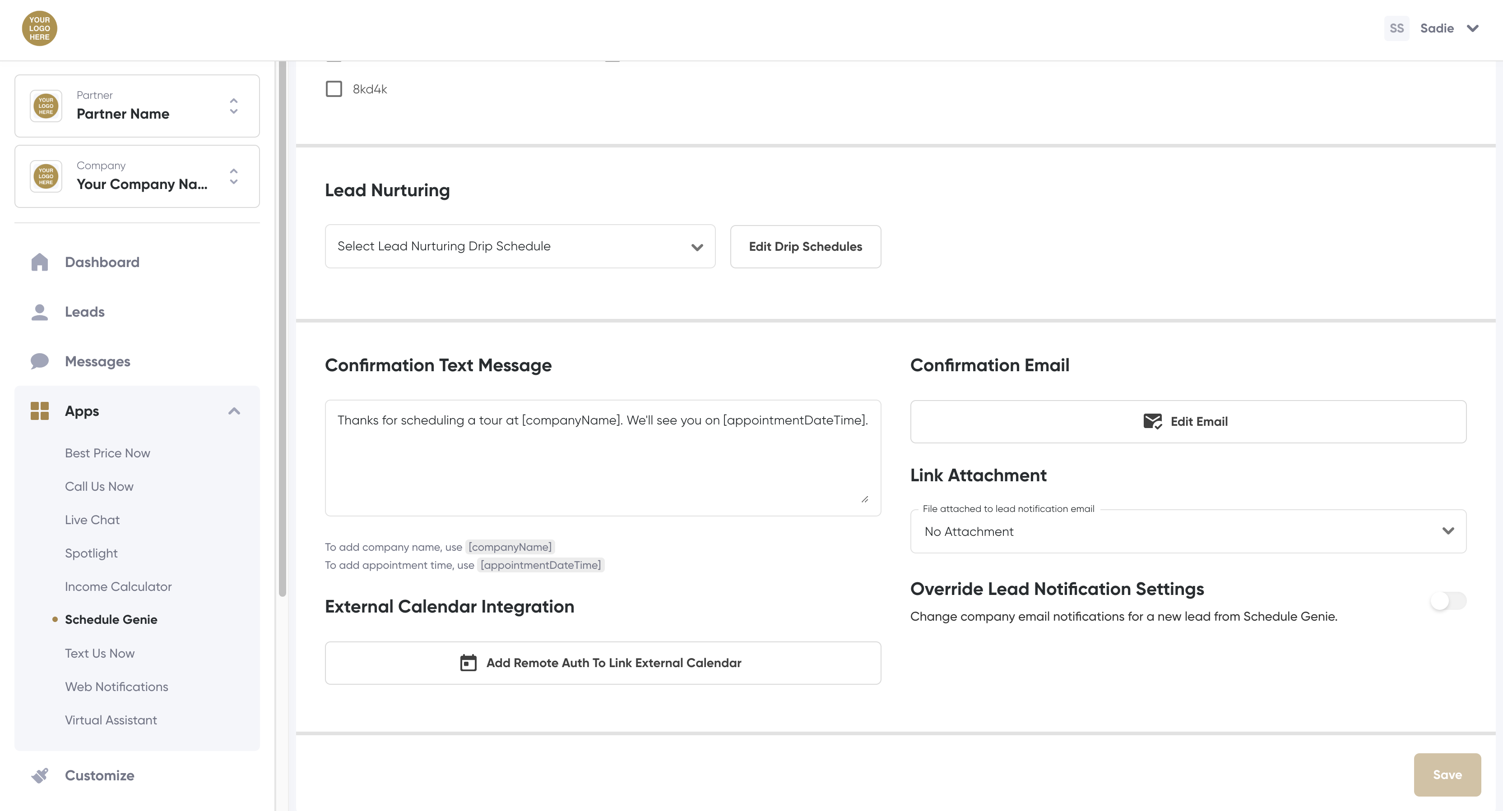Check the 8kd4k checkbox

click(x=334, y=89)
